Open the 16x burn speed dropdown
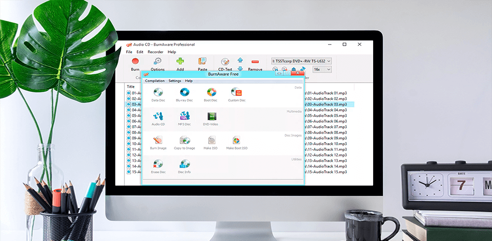Viewport: 492px width, 241px height. 322,69
